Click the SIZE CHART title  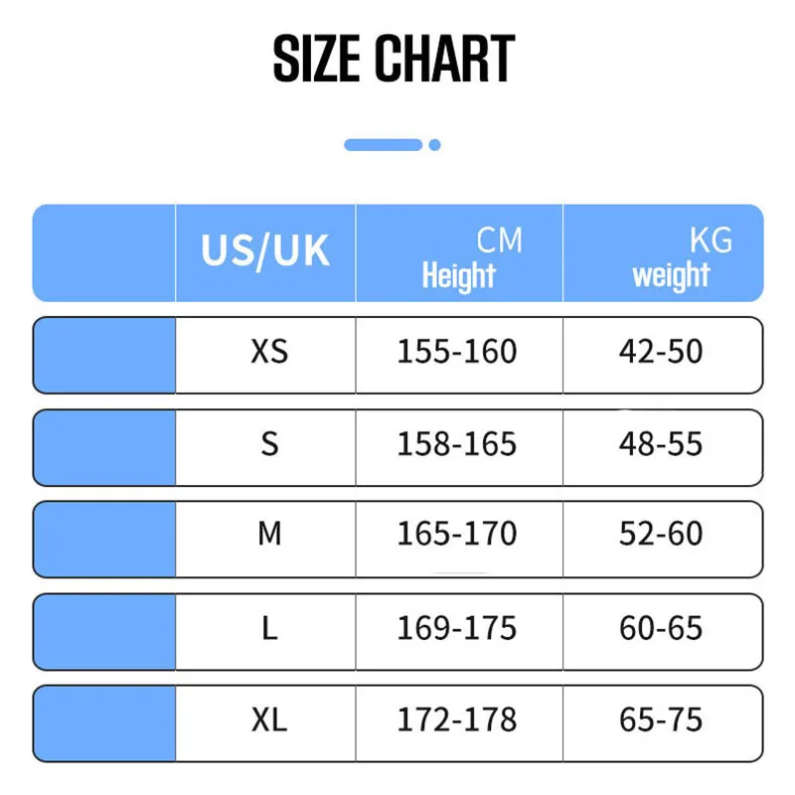394,60
